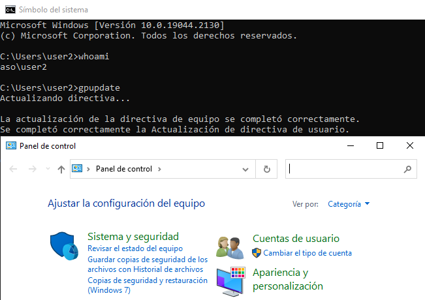Click the back navigation arrow
425x300 pixels.
[14, 169]
